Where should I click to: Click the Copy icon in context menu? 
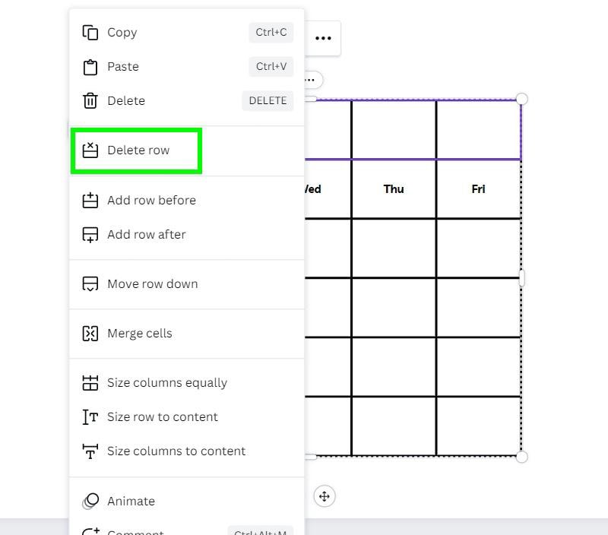[x=90, y=33]
